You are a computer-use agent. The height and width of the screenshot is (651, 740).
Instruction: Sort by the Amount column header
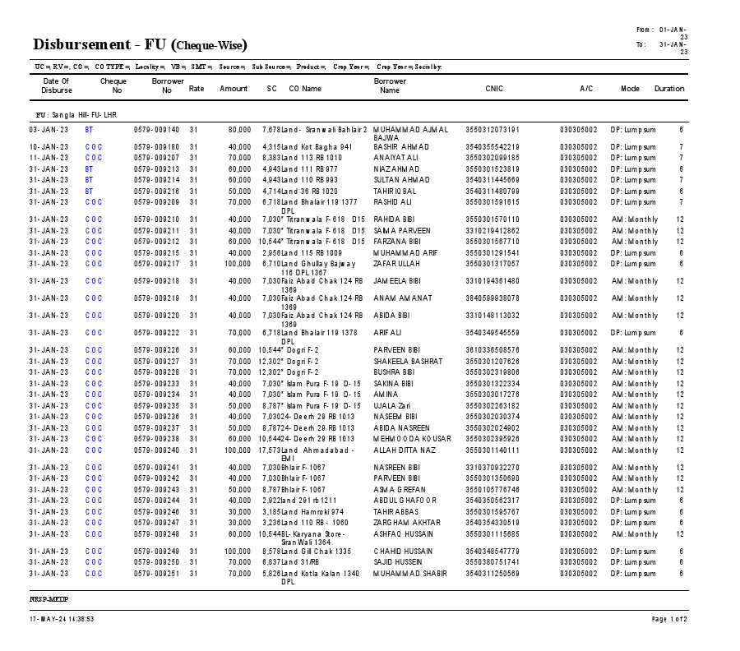(x=234, y=88)
